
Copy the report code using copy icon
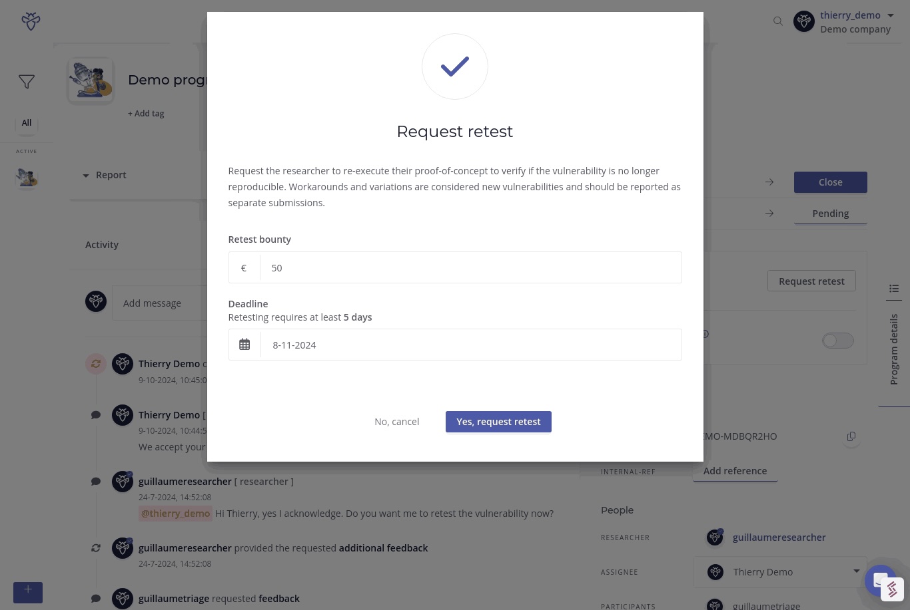pos(851,436)
